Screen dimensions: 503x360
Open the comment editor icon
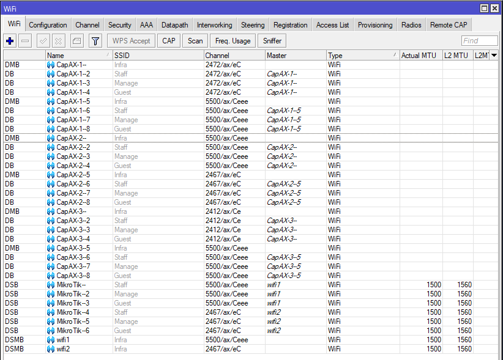point(78,40)
